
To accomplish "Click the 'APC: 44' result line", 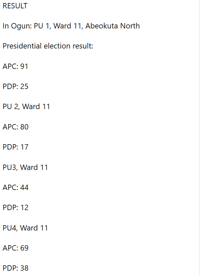I will click(x=15, y=188).
